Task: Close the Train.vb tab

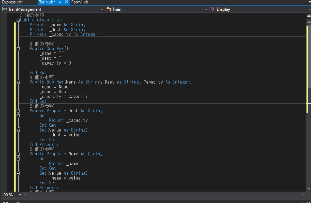Action: 67,2
